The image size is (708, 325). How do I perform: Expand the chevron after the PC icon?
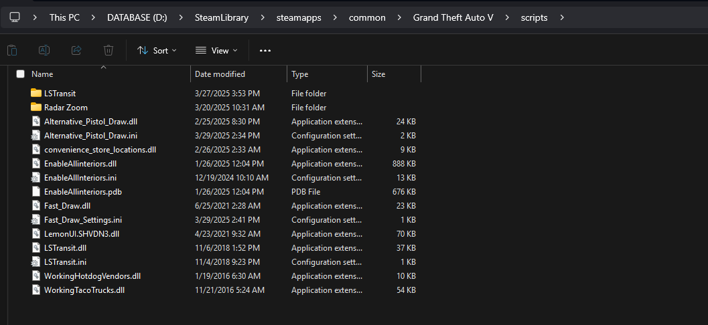(x=35, y=17)
